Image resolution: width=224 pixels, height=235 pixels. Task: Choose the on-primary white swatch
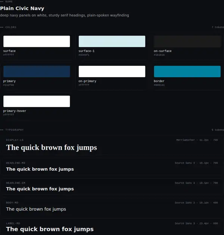pos(112,71)
